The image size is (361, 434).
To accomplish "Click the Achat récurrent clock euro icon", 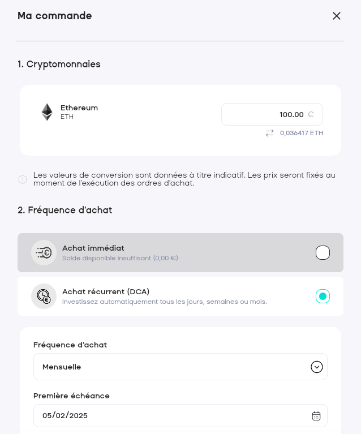I will pos(44,296).
